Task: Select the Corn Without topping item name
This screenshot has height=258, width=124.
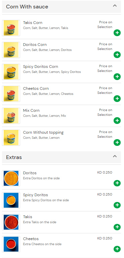Action: tap(43, 132)
